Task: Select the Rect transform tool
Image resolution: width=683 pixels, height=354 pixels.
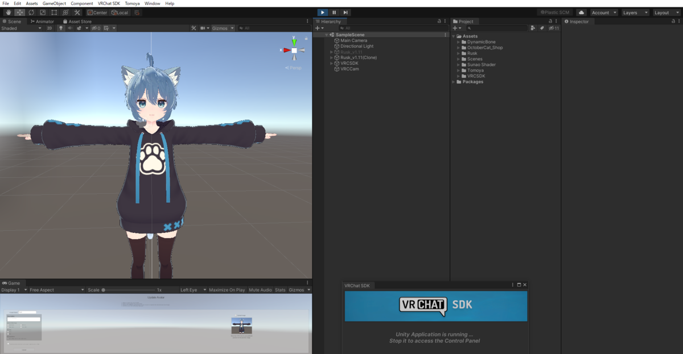Action: 54,13
